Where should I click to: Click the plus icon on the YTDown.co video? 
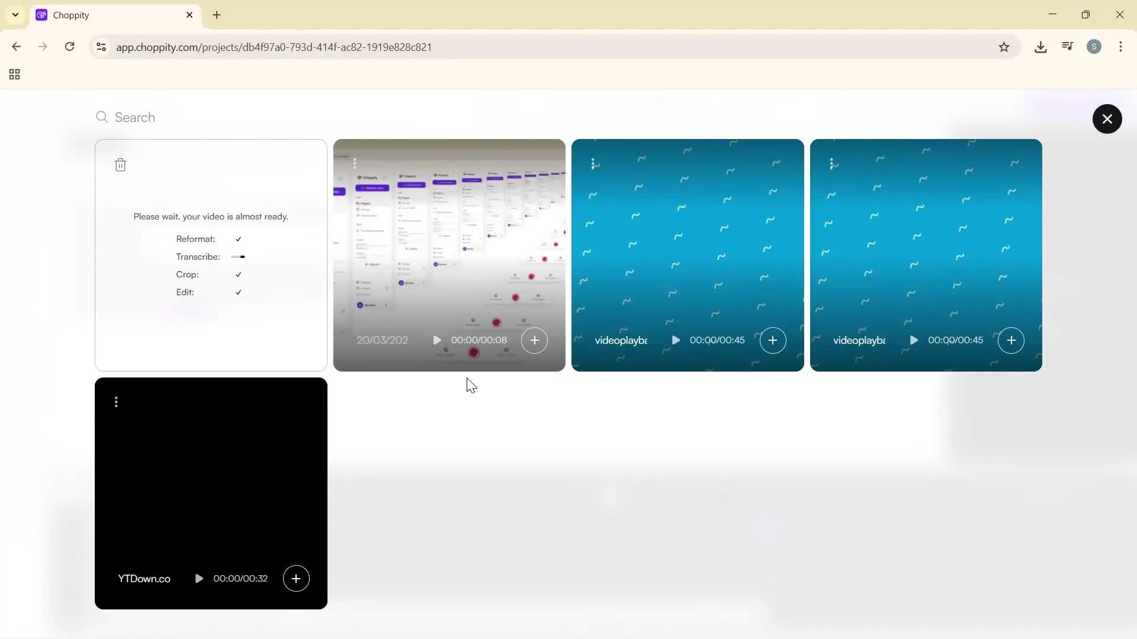tap(296, 578)
